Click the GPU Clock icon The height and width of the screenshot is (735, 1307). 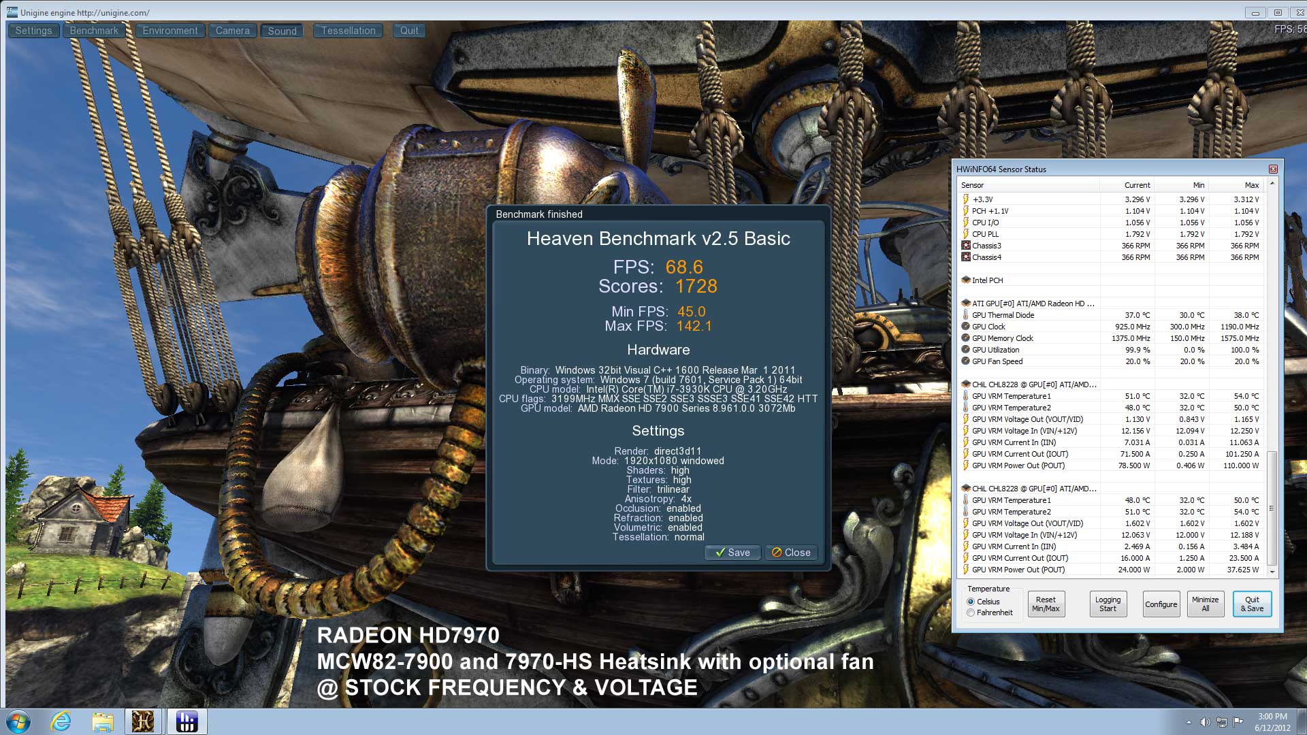(965, 327)
